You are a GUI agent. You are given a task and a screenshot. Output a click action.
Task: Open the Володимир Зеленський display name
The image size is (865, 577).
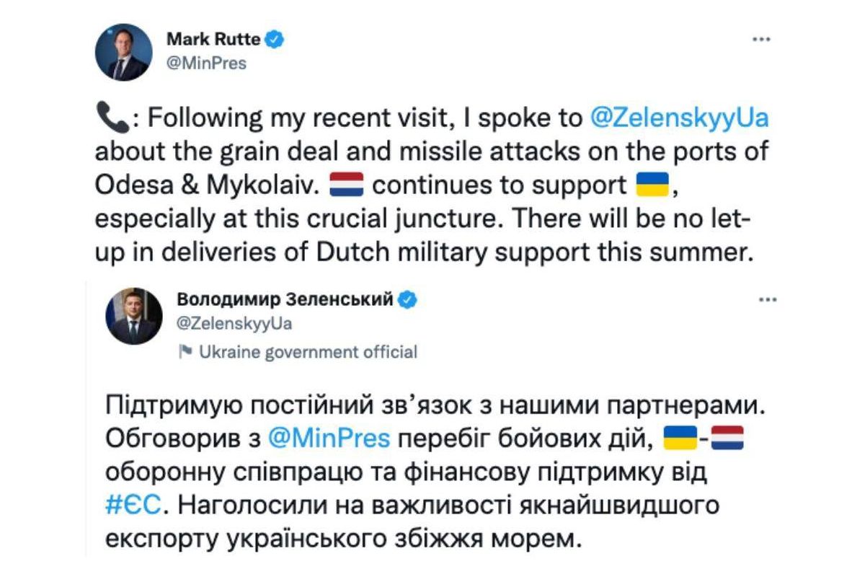285,299
